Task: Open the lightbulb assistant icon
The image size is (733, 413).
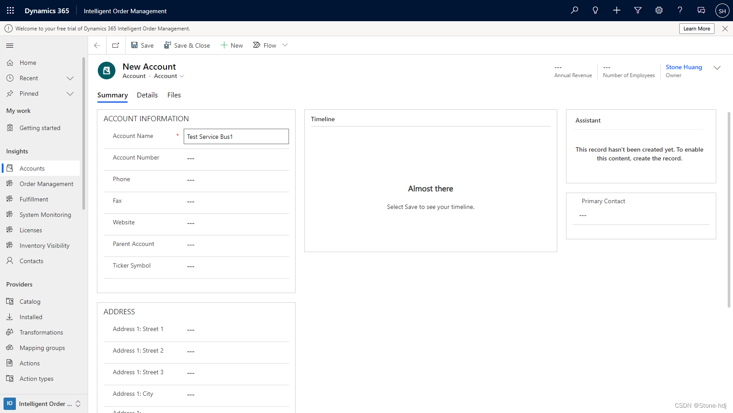Action: 596,10
